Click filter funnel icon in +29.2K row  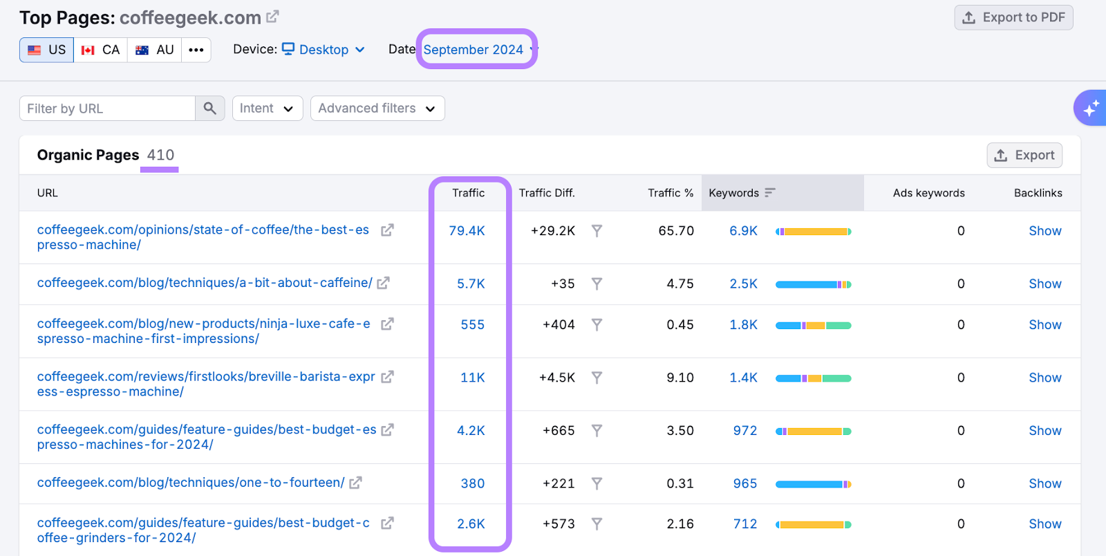pos(597,231)
